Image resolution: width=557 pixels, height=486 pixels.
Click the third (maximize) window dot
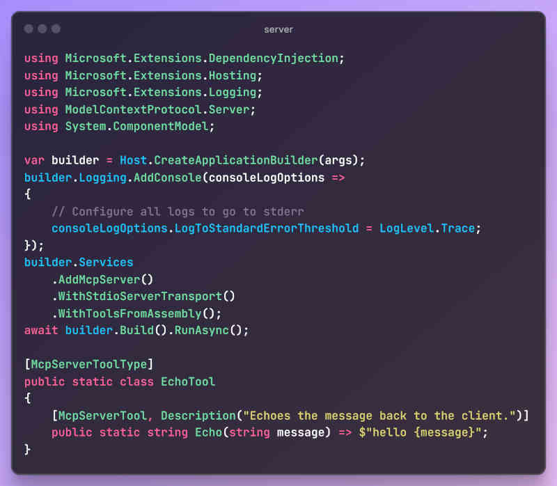point(56,29)
